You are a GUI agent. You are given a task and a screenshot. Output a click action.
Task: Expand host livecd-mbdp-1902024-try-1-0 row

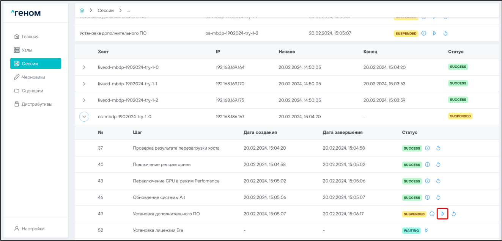tap(84, 67)
